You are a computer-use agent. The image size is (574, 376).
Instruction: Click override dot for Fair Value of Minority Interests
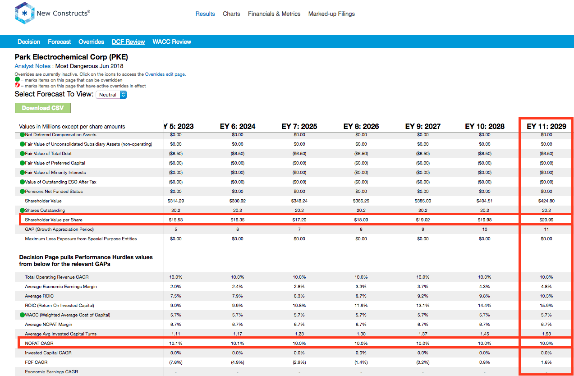coord(22,172)
